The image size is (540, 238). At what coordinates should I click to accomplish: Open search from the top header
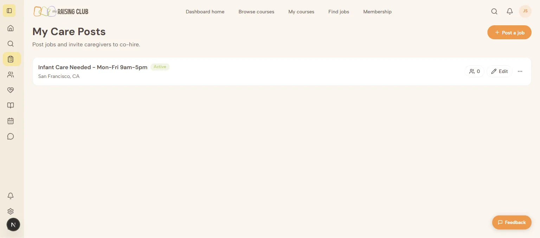pyautogui.click(x=494, y=11)
